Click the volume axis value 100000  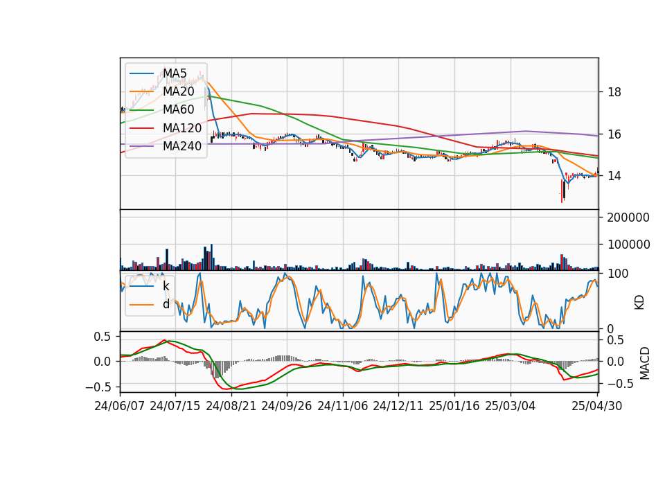click(x=628, y=245)
